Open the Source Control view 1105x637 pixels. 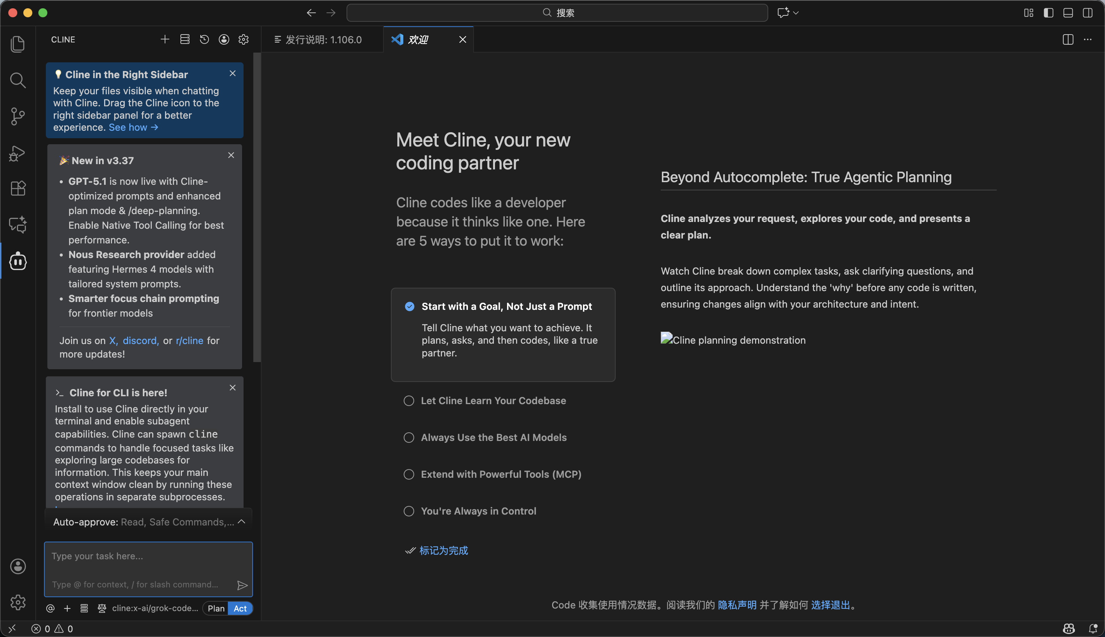tap(18, 116)
